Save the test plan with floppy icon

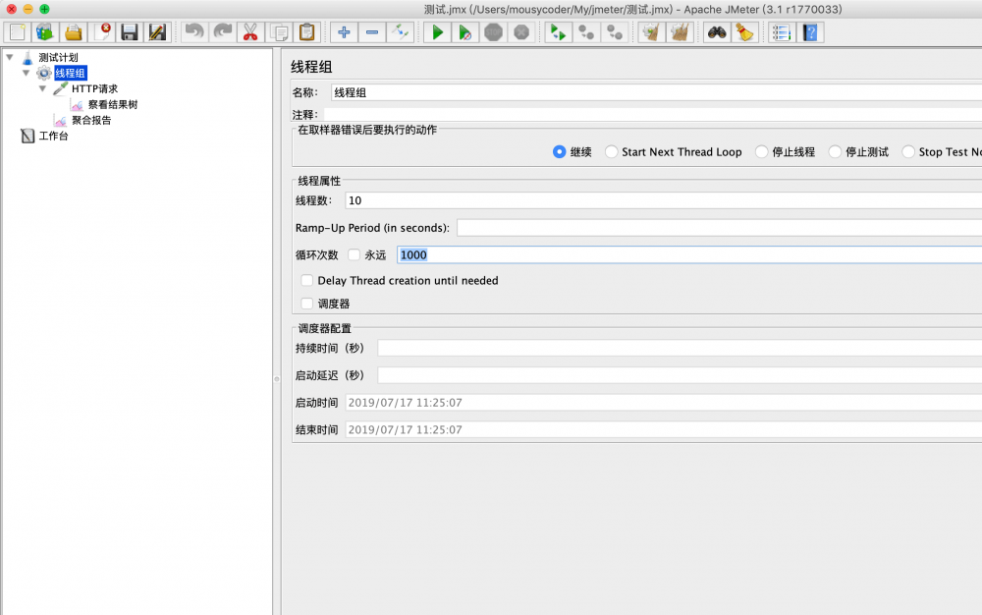(129, 32)
